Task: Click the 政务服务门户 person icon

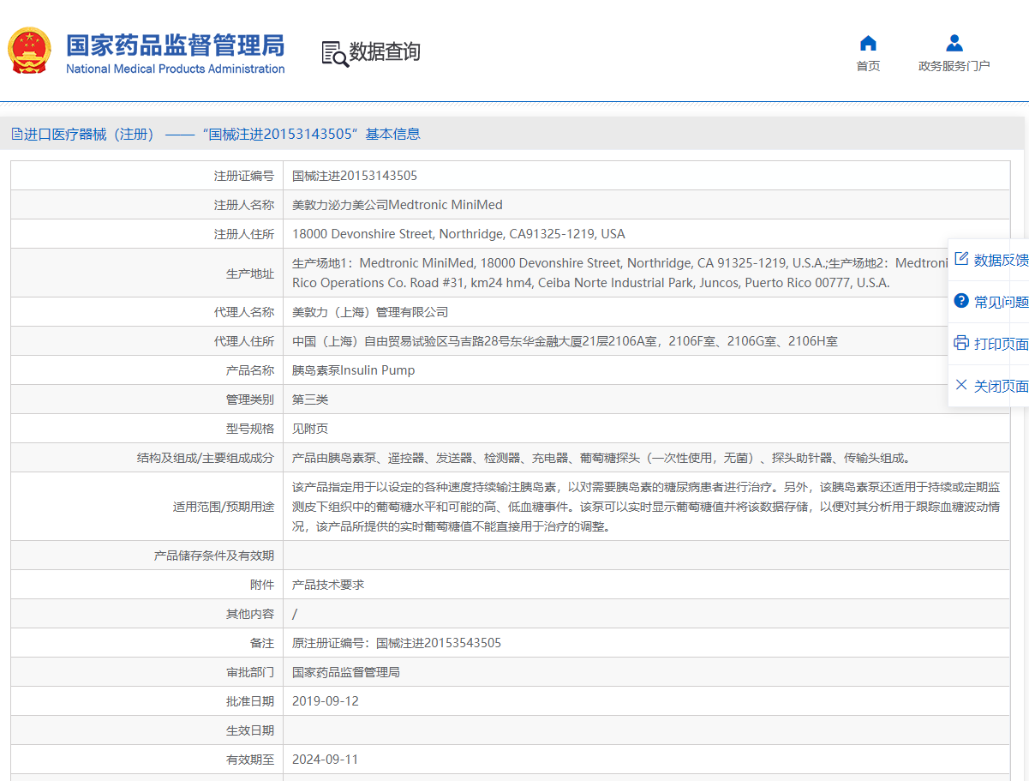Action: pos(954,43)
